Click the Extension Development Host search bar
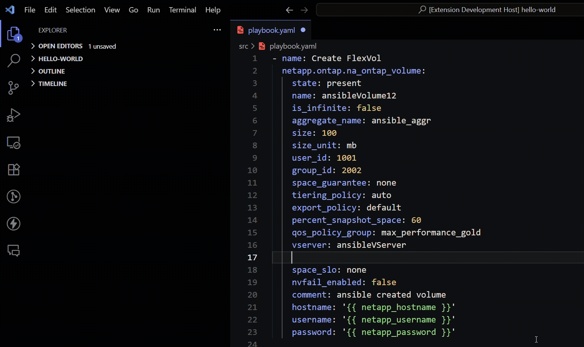The width and height of the screenshot is (584, 347). click(448, 9)
